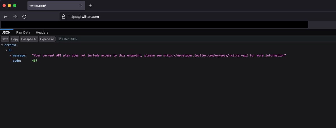
Task: Click the code value 467
Action: coord(35,61)
